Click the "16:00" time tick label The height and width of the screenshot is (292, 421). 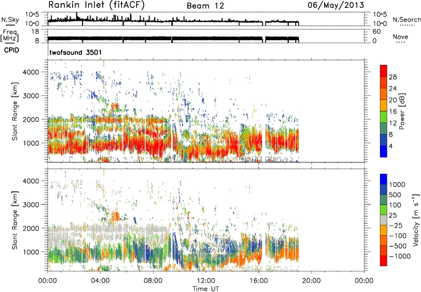point(258,281)
